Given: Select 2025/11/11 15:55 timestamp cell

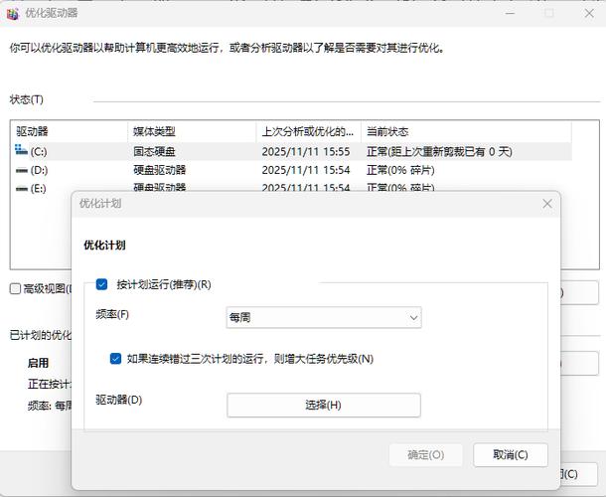Looking at the screenshot, I should tap(306, 151).
